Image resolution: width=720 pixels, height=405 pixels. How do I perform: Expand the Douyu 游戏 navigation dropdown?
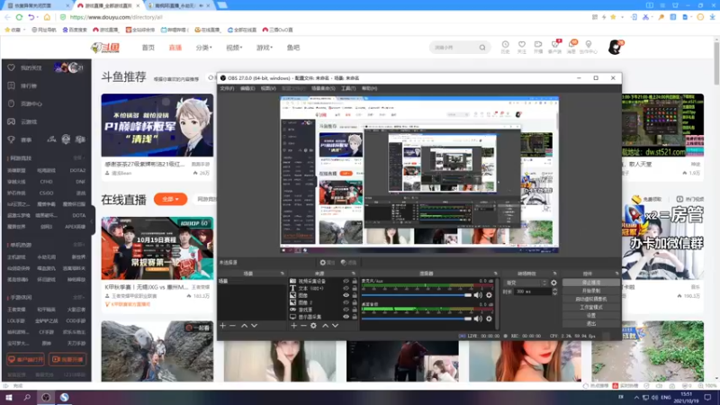pos(265,48)
